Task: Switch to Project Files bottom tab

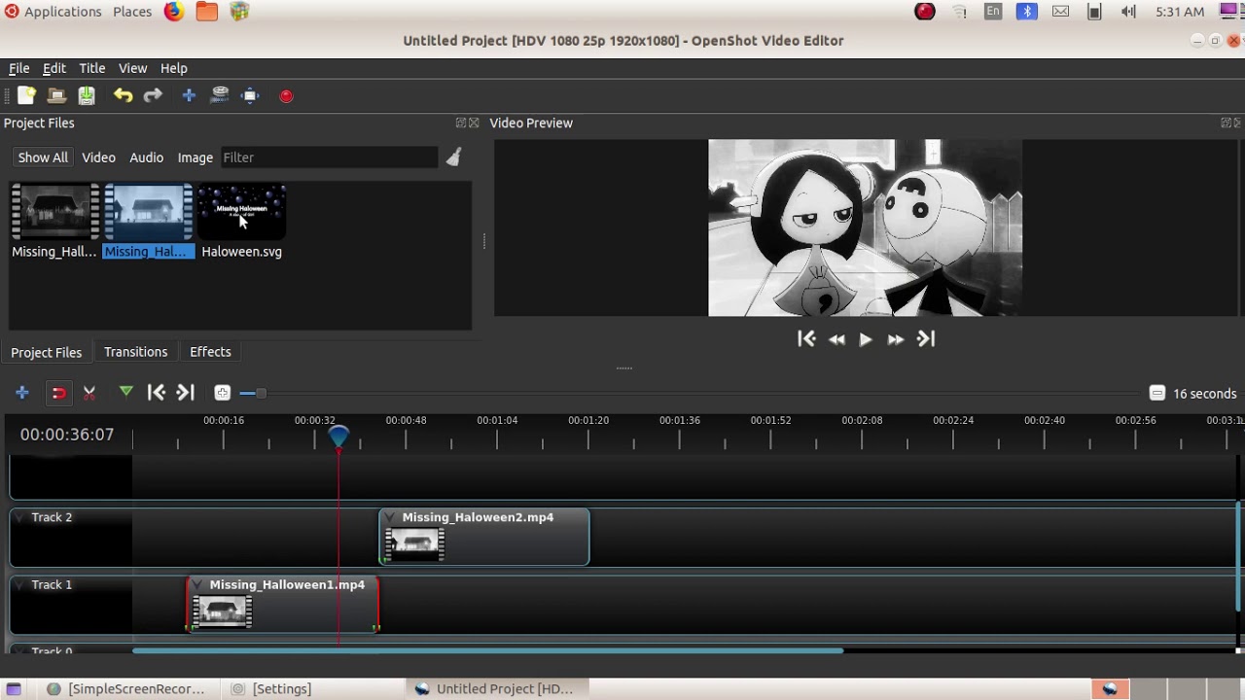Action: (46, 352)
